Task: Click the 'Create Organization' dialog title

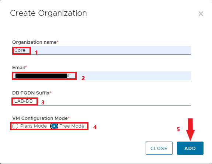Action: pyautogui.click(x=48, y=13)
